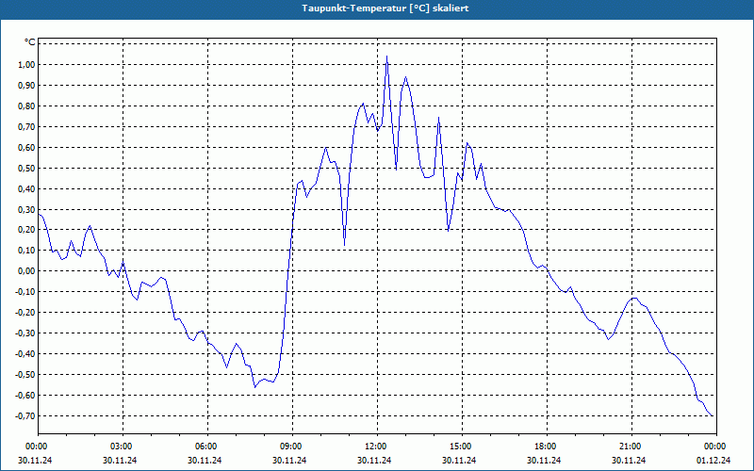Click the 09:00 time label
Screen dimensions: 754x471
click(x=292, y=447)
